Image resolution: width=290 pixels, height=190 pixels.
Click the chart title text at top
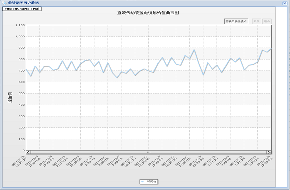(148, 13)
